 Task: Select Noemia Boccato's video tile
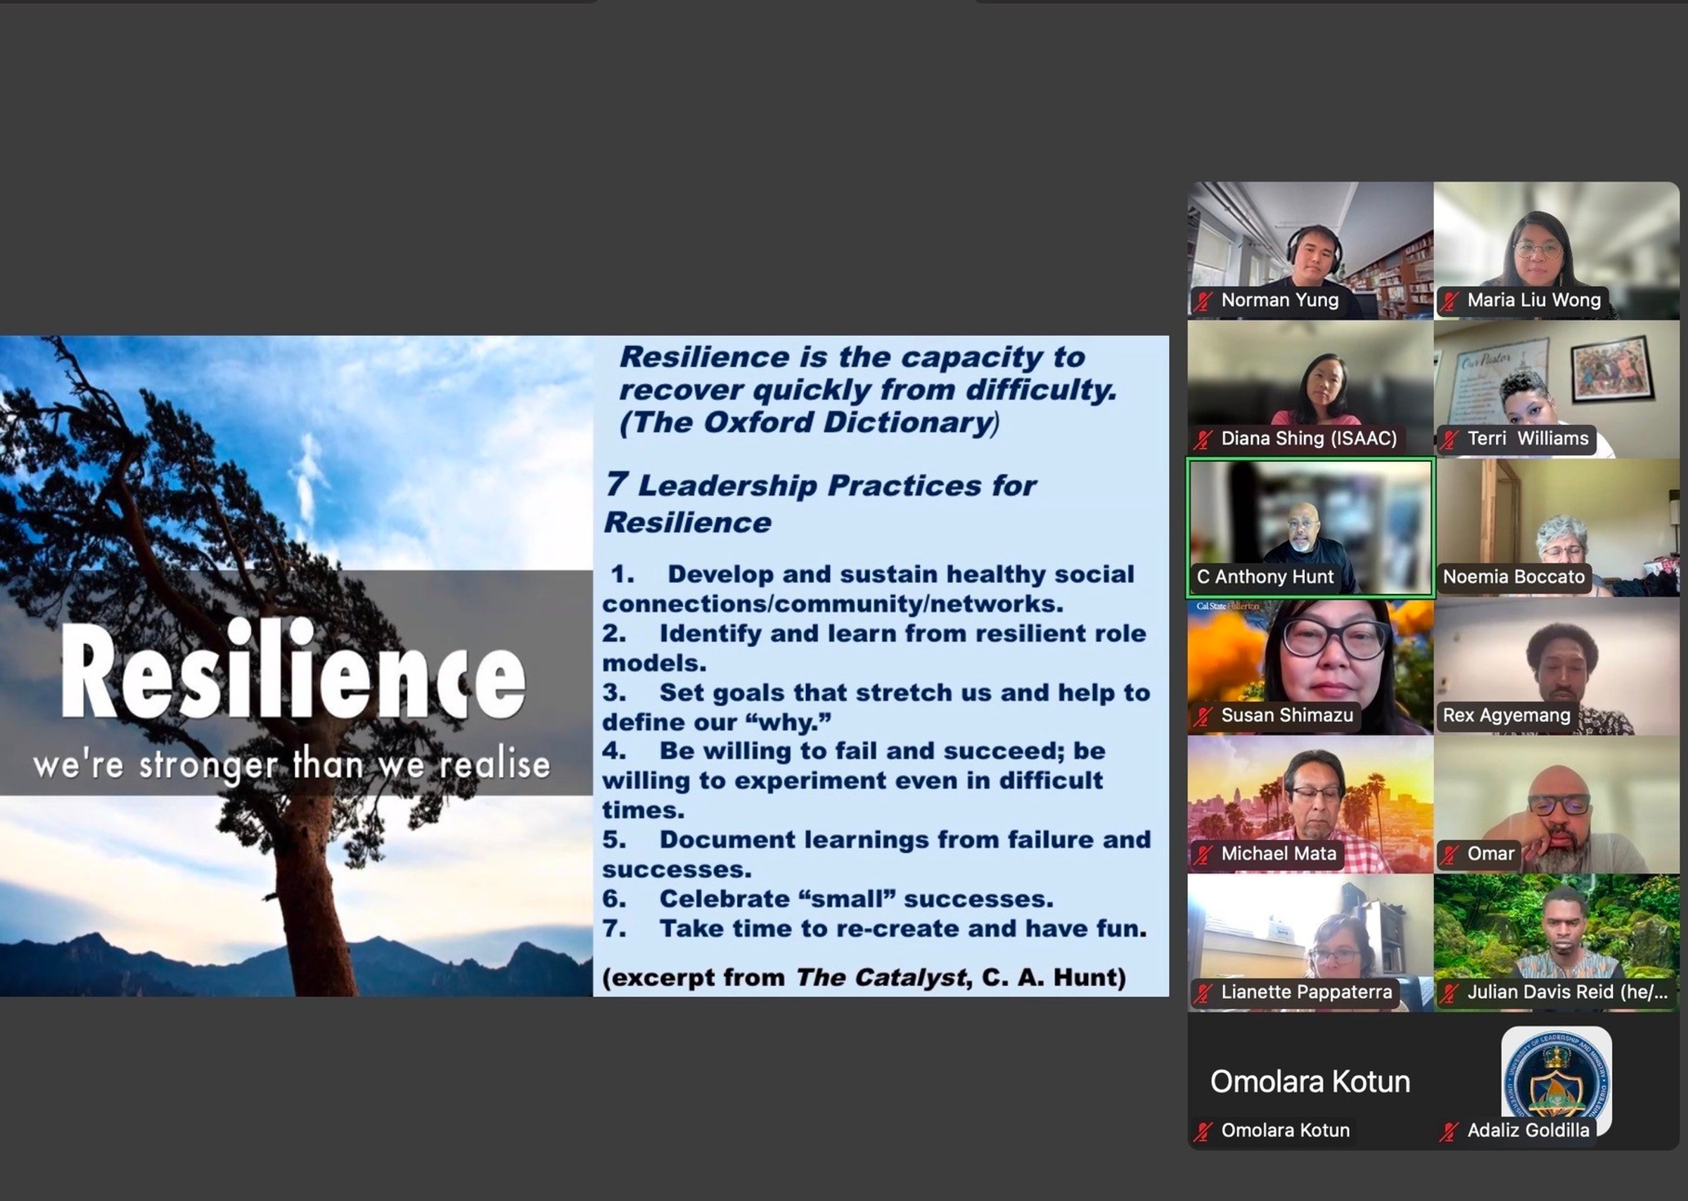pos(1556,527)
